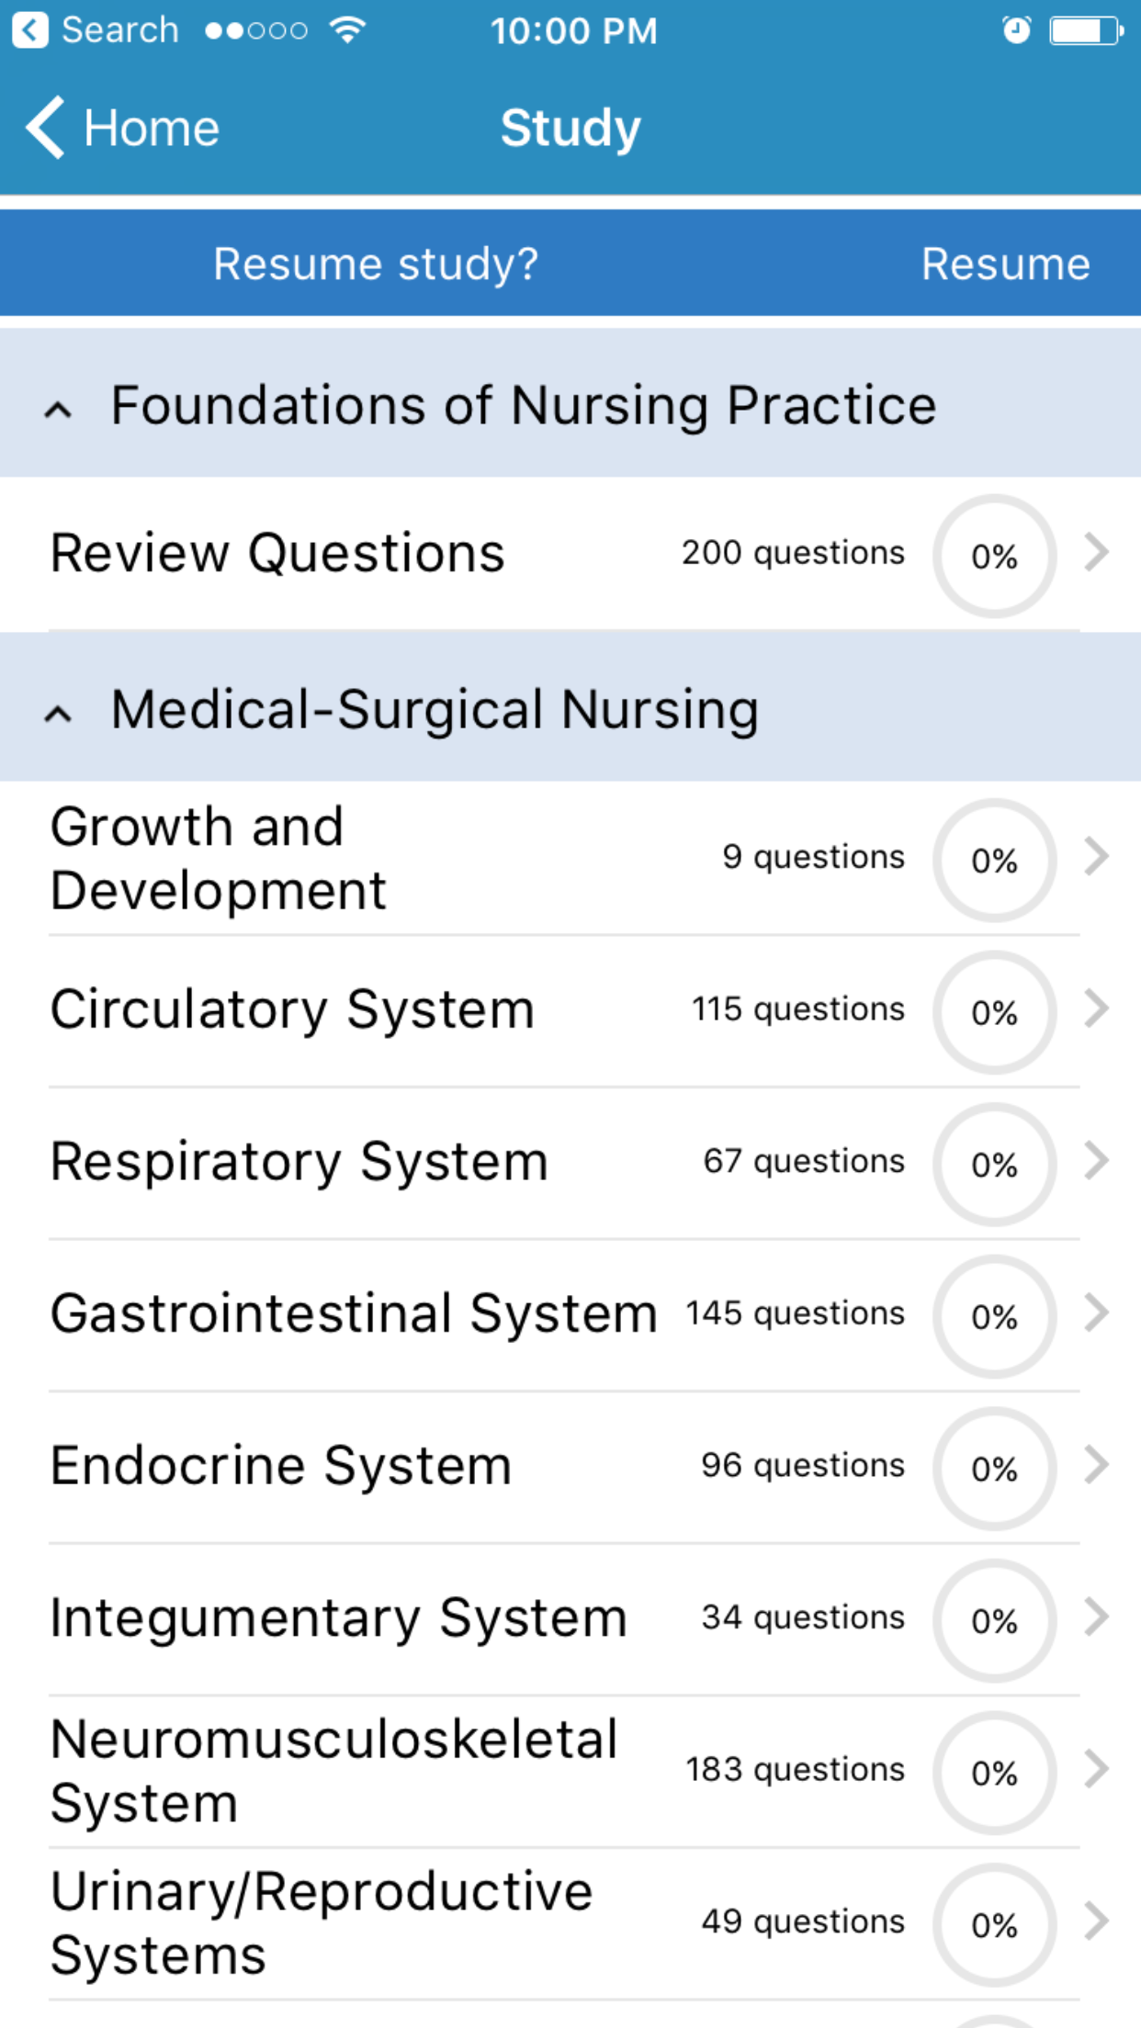Tap the Gastrointestinal System 0% progress circle
This screenshot has width=1141, height=2028.
995,1316
